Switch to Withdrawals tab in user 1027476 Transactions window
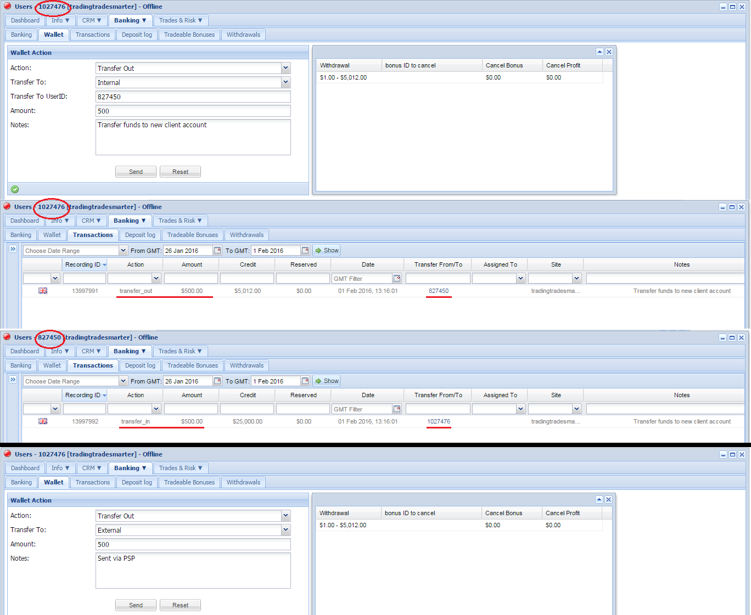The image size is (751, 615). click(246, 235)
